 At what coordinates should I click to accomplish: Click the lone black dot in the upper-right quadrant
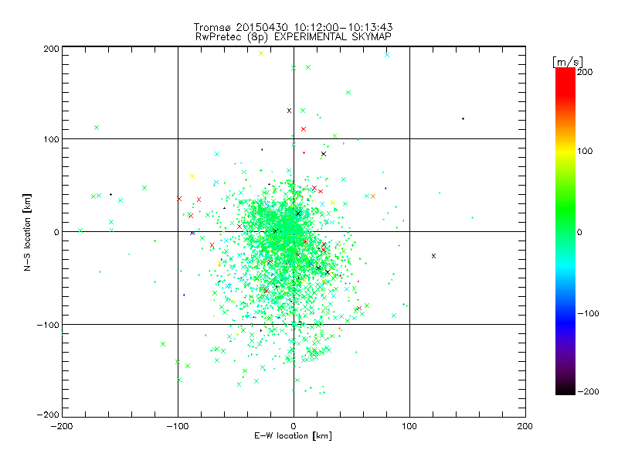(x=463, y=119)
